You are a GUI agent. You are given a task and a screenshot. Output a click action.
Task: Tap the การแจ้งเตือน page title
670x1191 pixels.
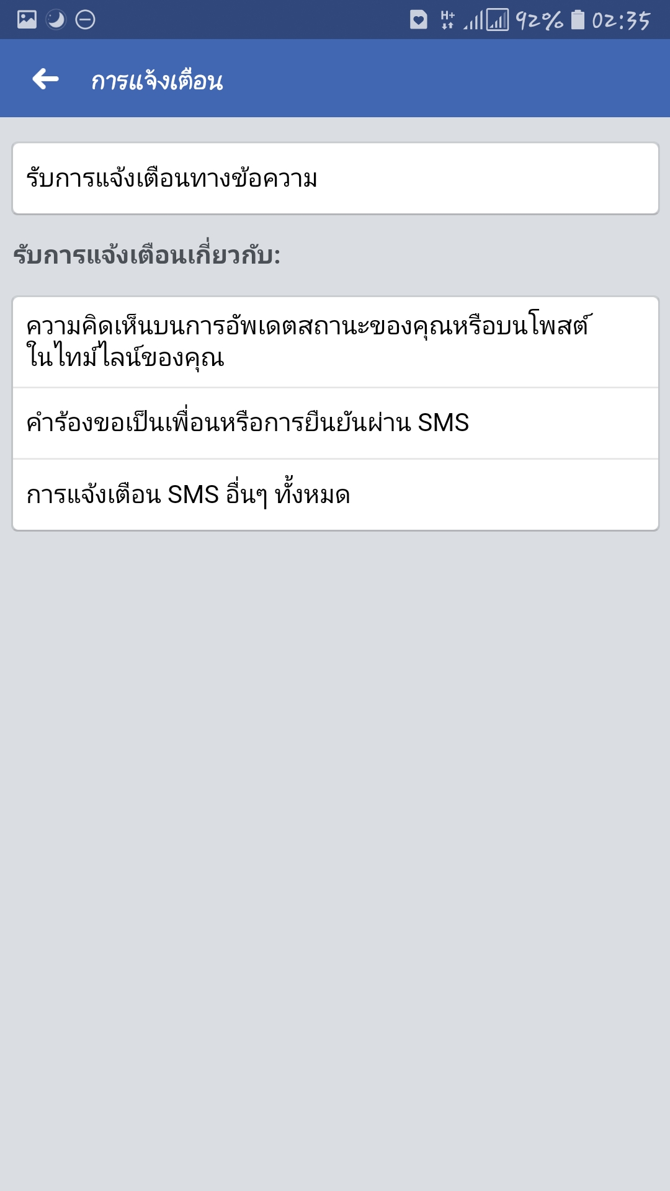click(x=157, y=81)
